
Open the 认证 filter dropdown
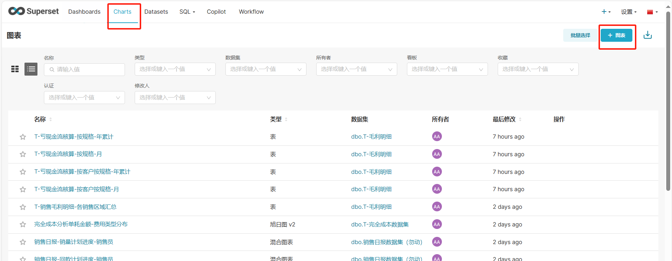click(x=84, y=98)
